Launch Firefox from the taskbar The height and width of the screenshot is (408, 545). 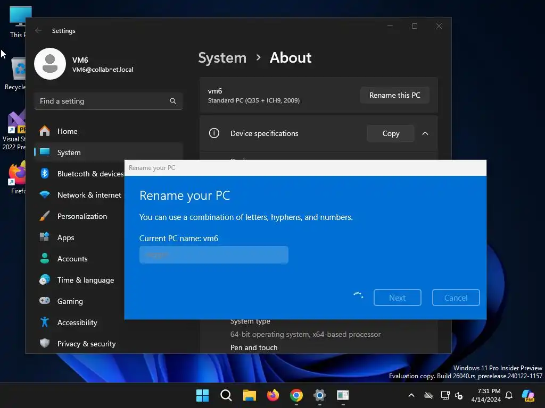click(273, 395)
